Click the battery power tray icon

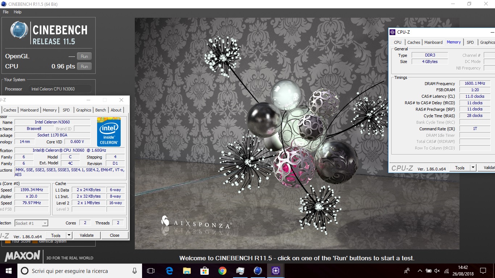tap(428, 271)
